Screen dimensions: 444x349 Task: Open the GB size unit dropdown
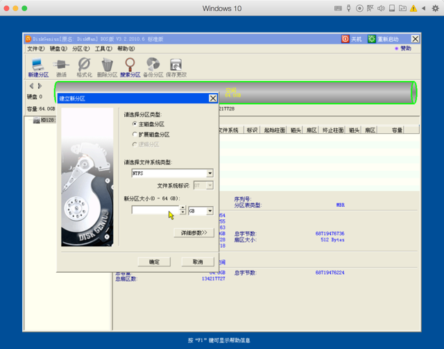(210, 211)
